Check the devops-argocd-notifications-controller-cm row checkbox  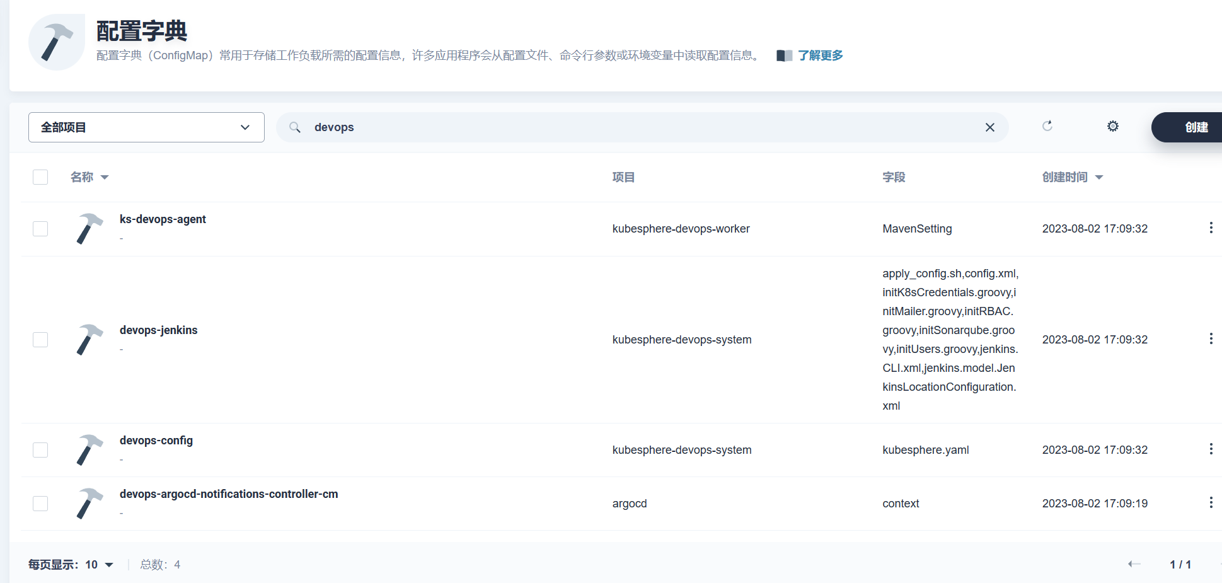(x=40, y=504)
